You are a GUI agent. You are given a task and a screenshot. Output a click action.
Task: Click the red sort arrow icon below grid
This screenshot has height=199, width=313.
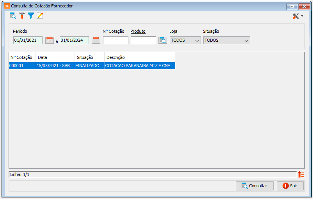tap(301, 174)
